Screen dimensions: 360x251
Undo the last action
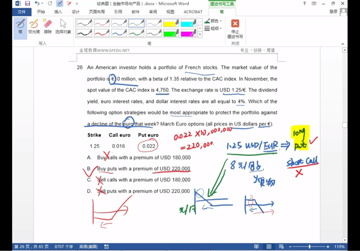click(x=37, y=4)
